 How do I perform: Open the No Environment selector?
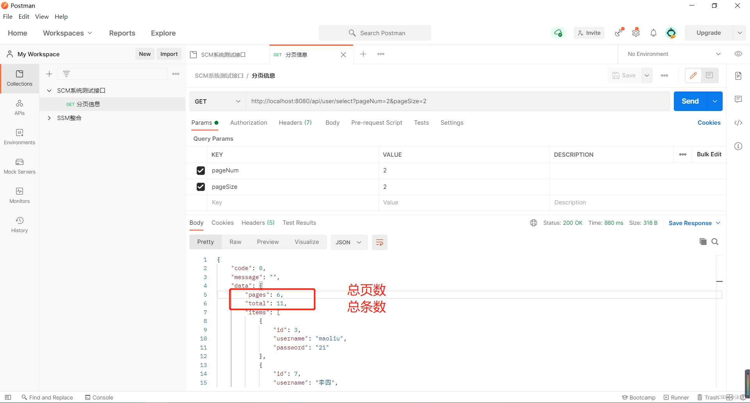click(672, 54)
